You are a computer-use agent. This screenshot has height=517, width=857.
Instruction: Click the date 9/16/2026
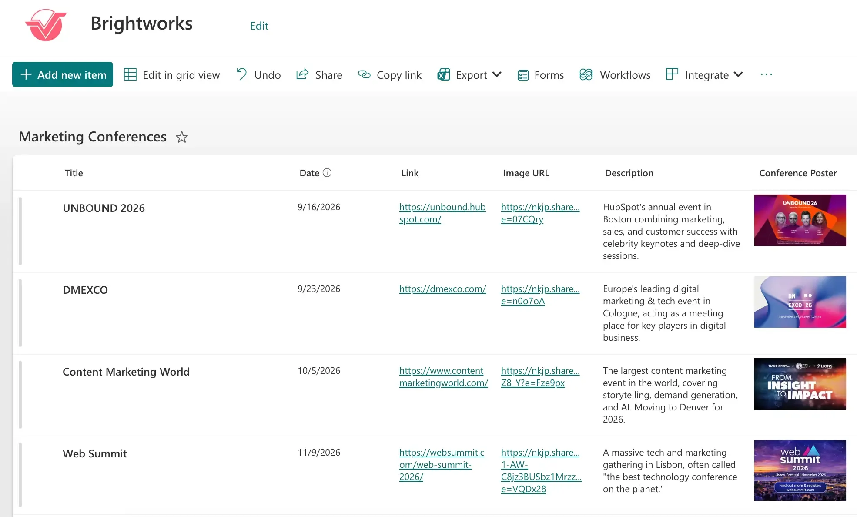pyautogui.click(x=319, y=207)
